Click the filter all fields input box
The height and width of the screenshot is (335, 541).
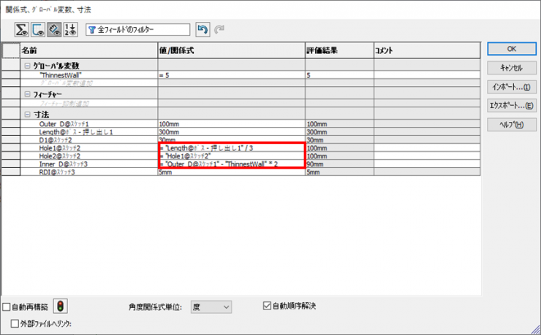143,30
